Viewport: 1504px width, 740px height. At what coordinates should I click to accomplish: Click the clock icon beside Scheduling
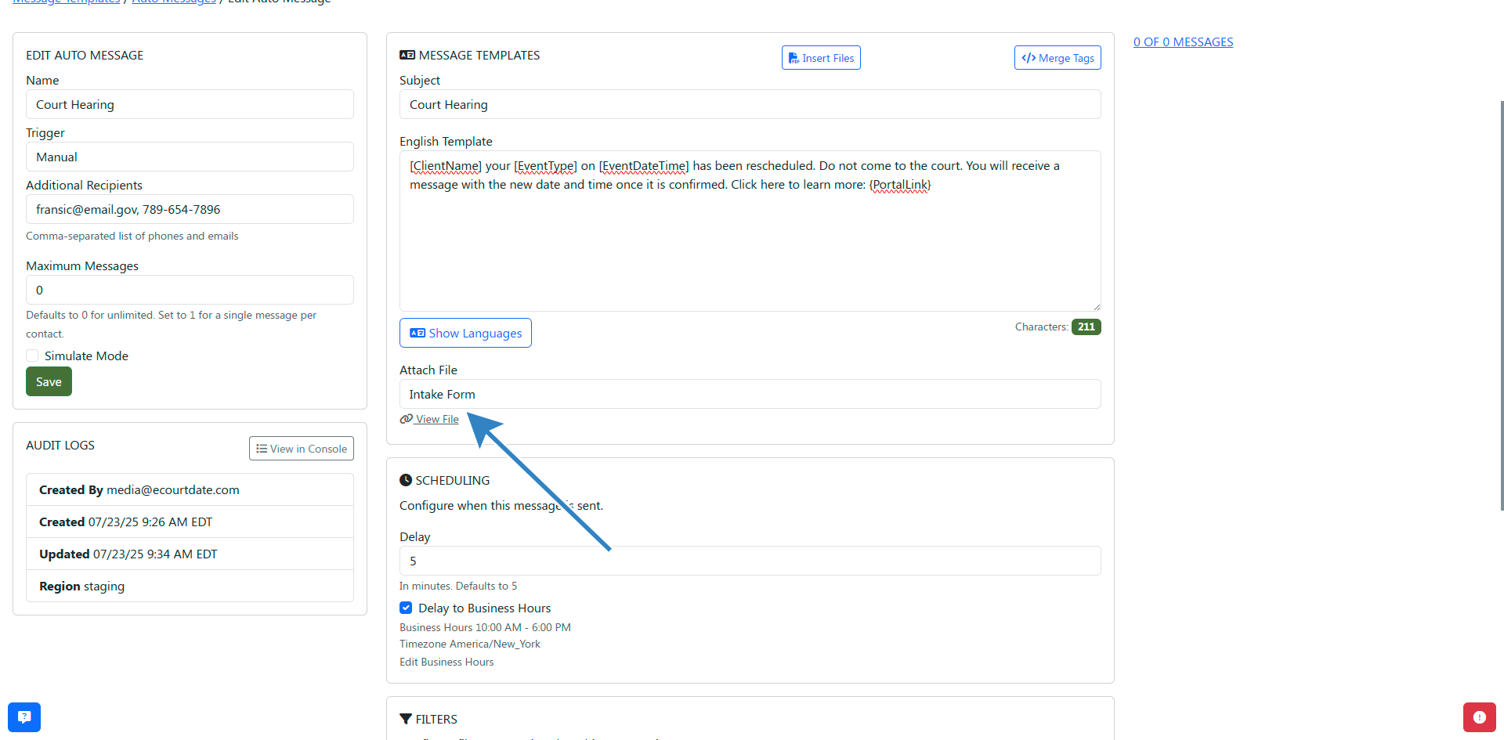tap(406, 480)
